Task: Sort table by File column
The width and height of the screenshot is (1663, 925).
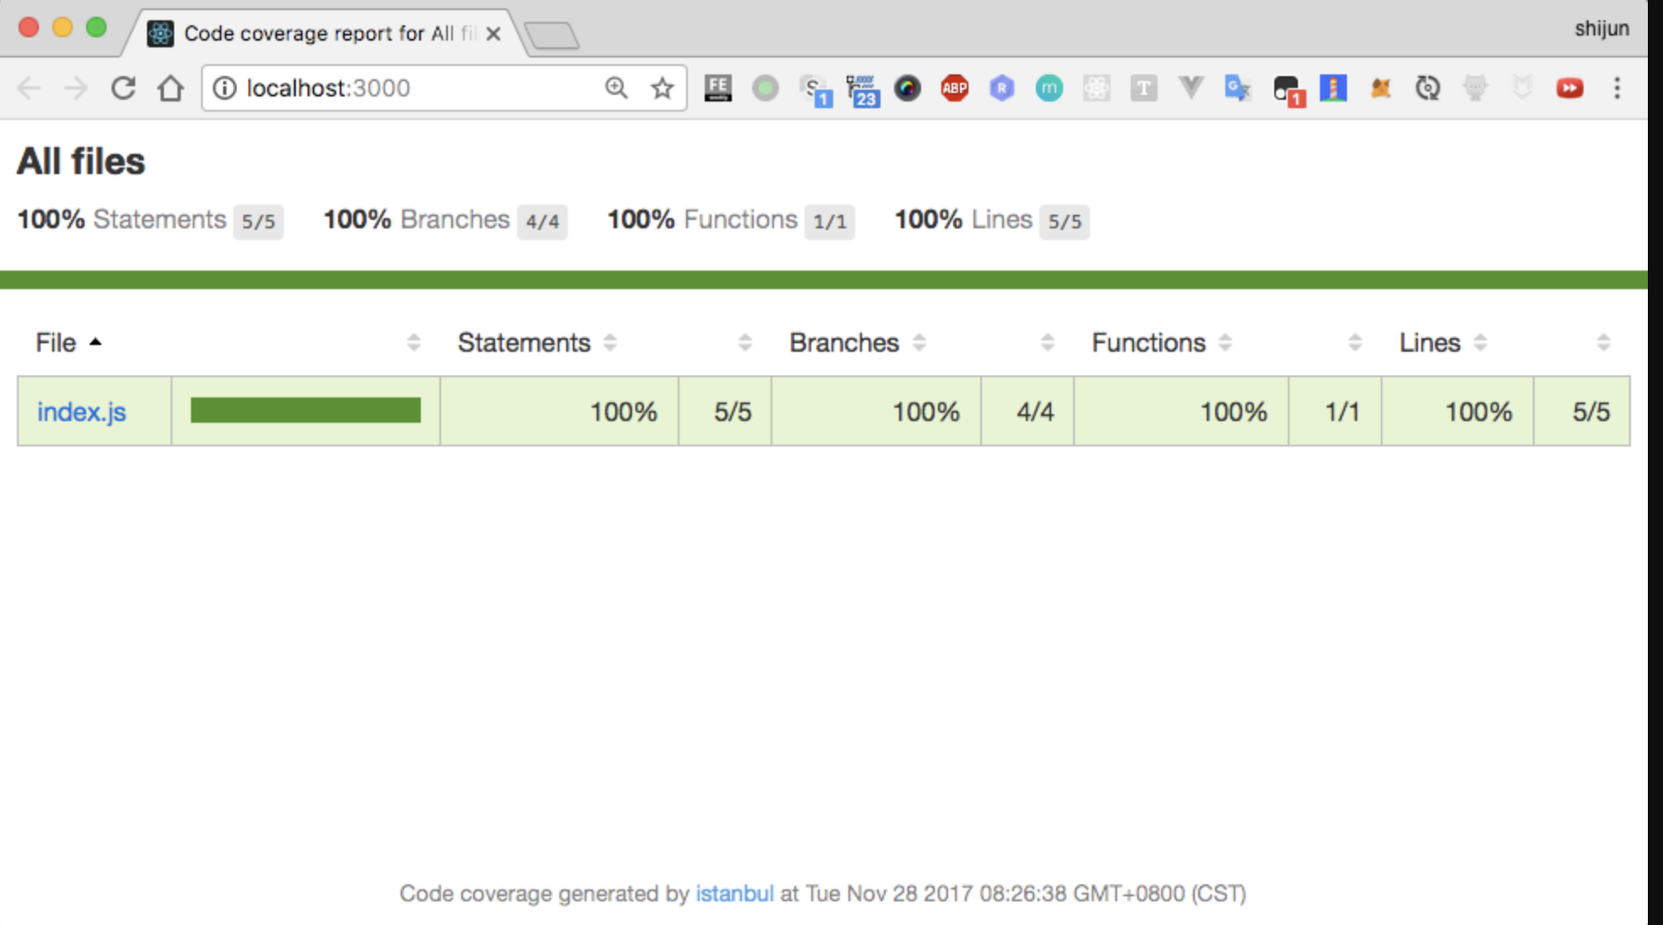Action: pyautogui.click(x=56, y=342)
